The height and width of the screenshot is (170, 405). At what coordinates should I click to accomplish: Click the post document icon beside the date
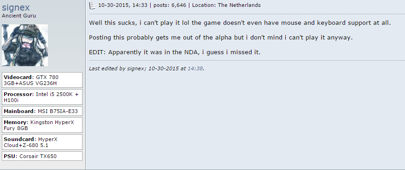[x=92, y=6]
